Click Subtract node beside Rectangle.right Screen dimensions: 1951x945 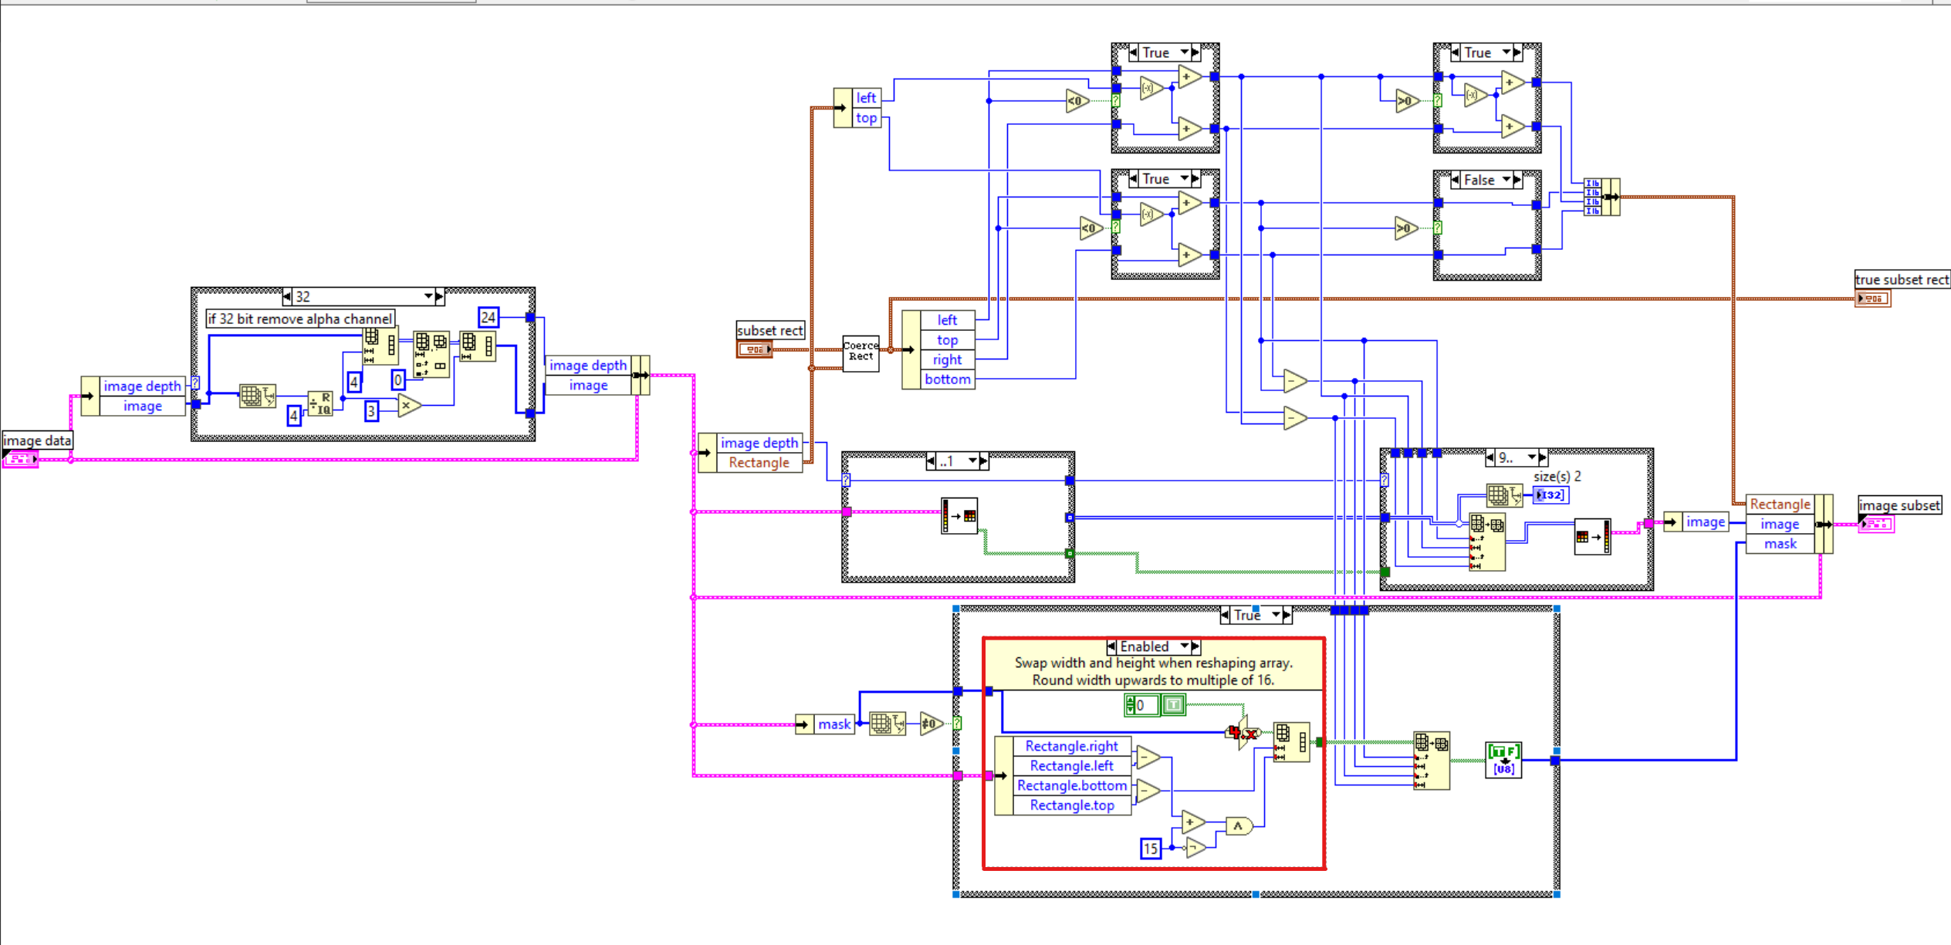click(x=1148, y=758)
